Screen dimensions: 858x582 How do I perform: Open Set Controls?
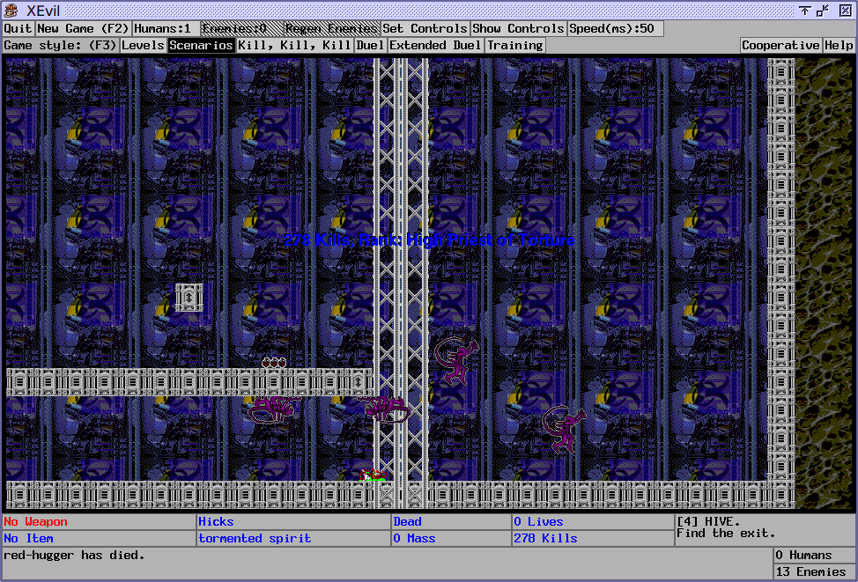coord(425,28)
